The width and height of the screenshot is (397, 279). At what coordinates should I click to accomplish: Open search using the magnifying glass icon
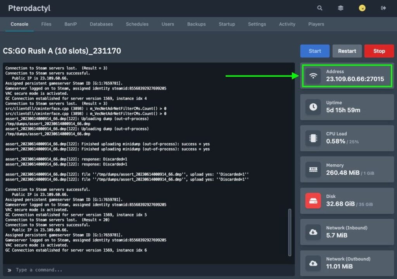319,8
